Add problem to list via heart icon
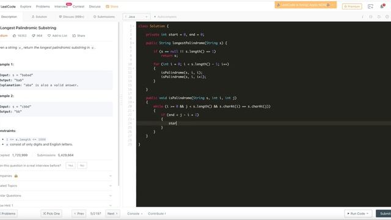The image size is (391, 220). click(x=49, y=35)
